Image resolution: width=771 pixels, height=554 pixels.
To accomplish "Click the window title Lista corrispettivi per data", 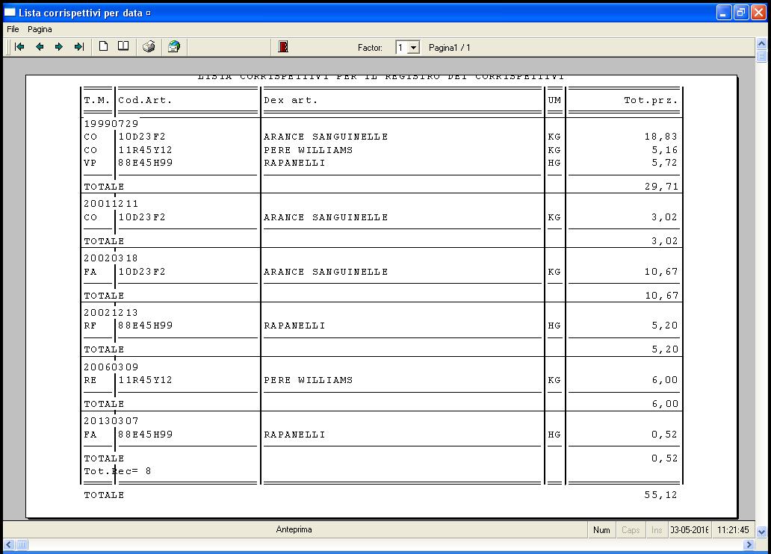I will (81, 13).
